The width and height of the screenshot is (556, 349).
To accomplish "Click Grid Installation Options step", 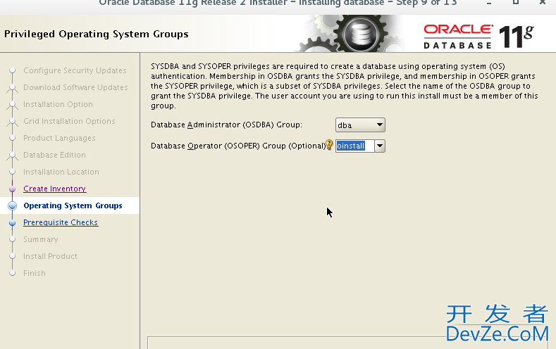I will point(69,121).
